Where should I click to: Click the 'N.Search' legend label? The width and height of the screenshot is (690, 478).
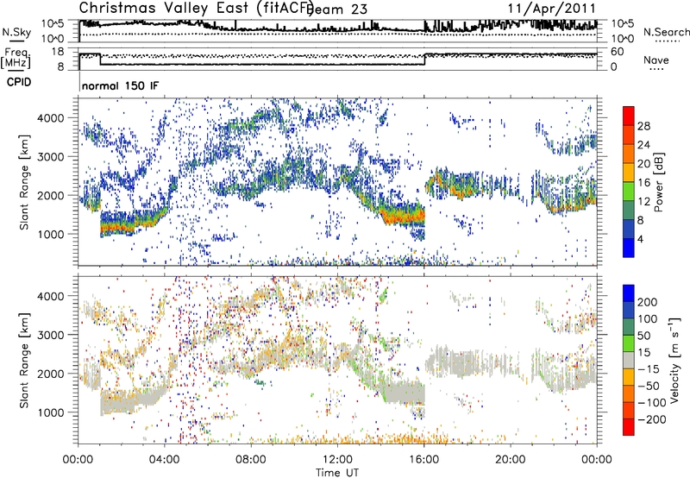click(x=666, y=32)
